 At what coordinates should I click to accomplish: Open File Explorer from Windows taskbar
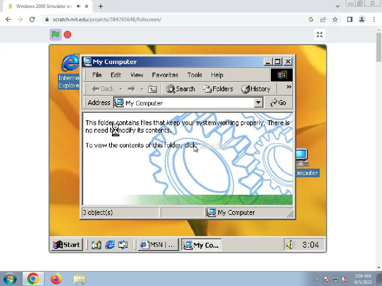coord(79,279)
